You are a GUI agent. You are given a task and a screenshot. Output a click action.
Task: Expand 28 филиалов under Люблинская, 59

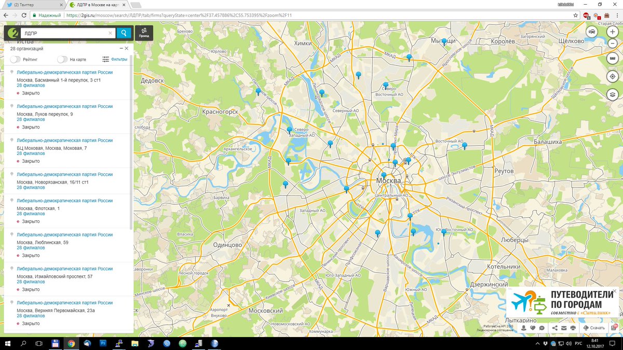(x=31, y=248)
